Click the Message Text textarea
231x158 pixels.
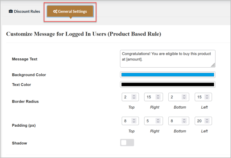point(167,58)
